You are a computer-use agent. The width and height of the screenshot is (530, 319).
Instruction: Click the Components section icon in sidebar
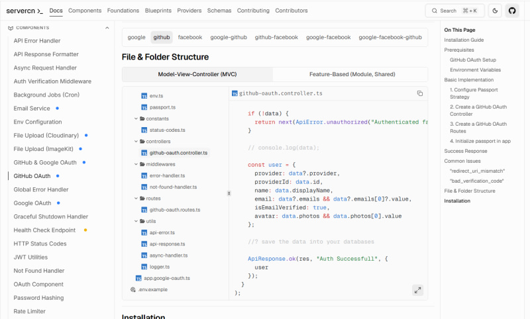11,28
